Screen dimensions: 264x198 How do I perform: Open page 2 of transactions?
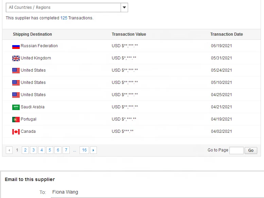tap(25, 150)
